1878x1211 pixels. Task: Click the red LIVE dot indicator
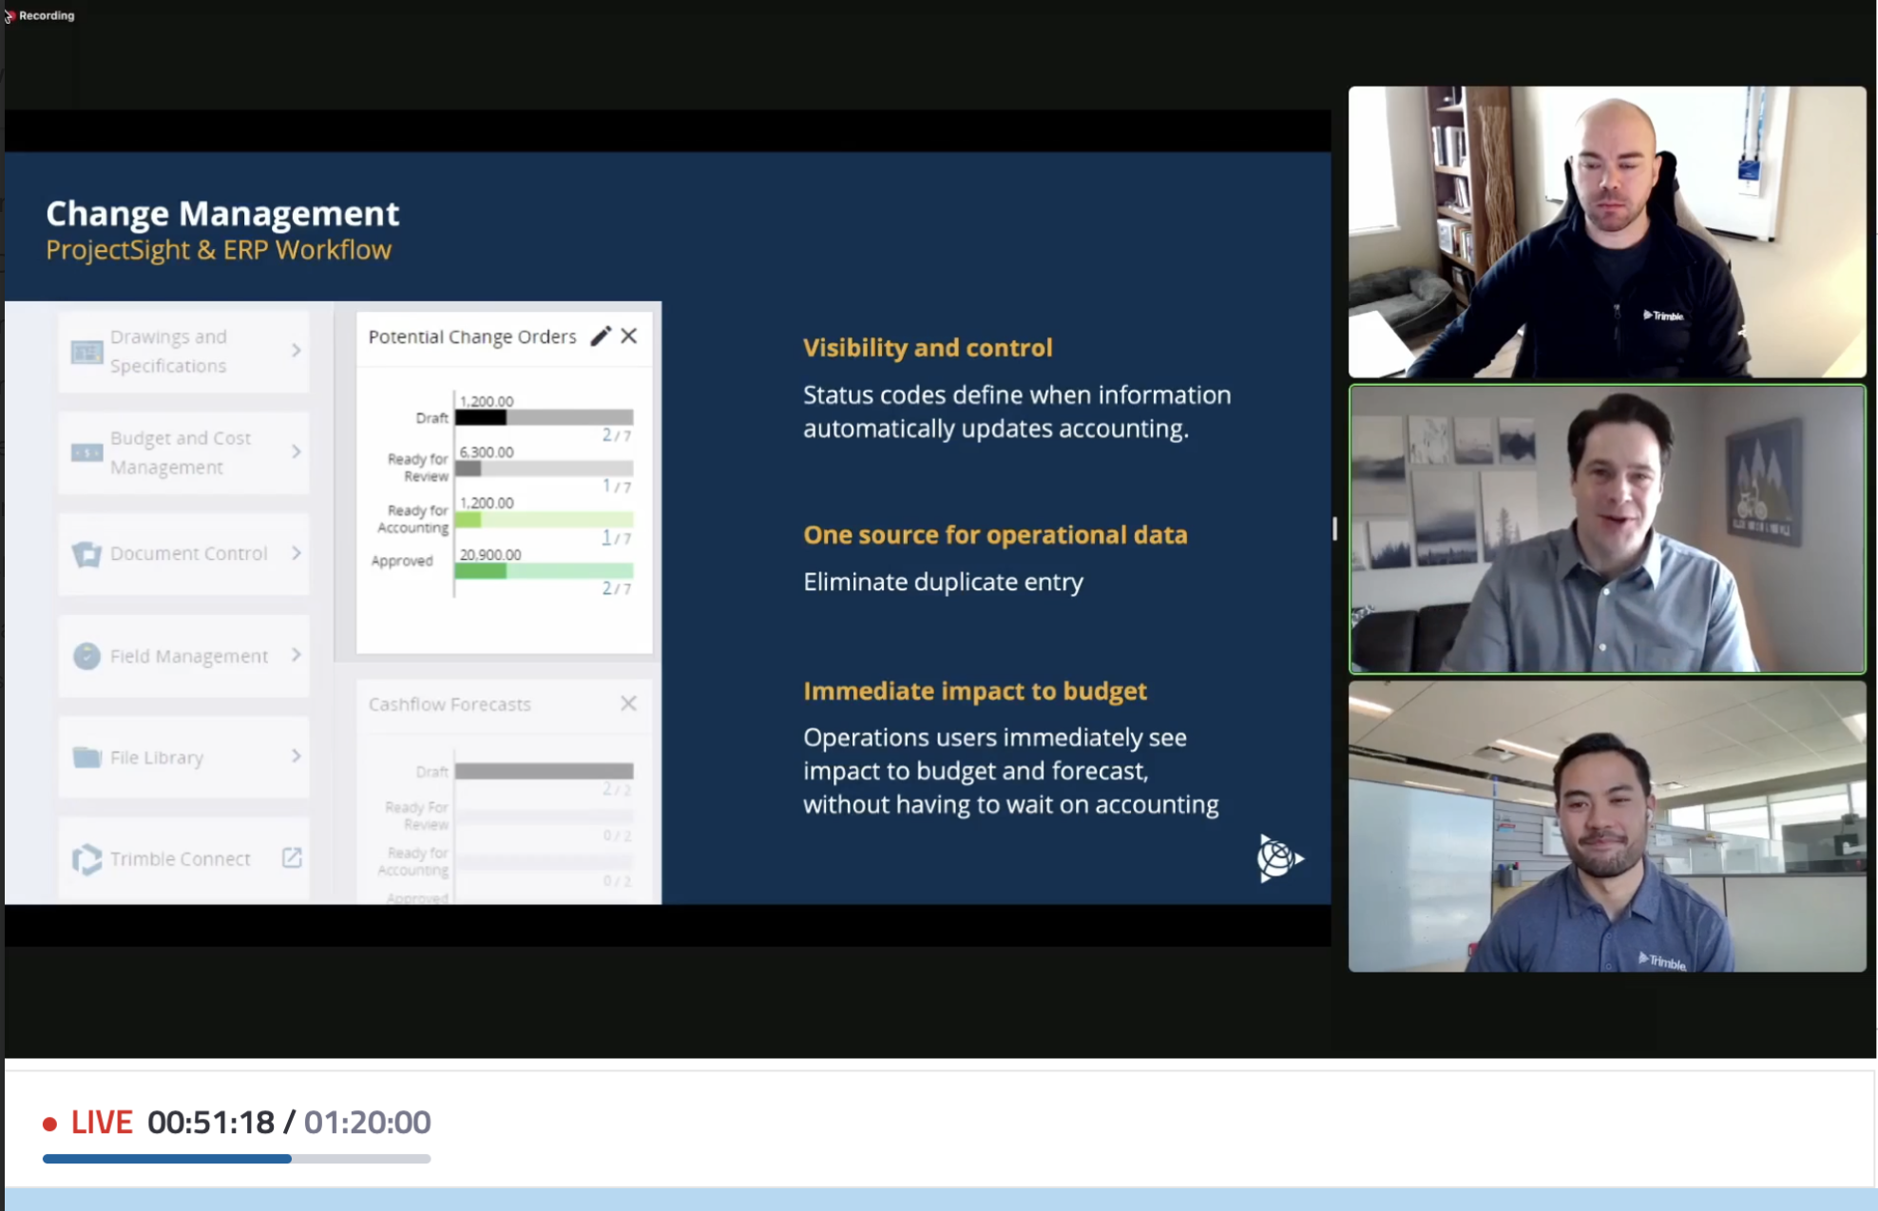coord(50,1124)
